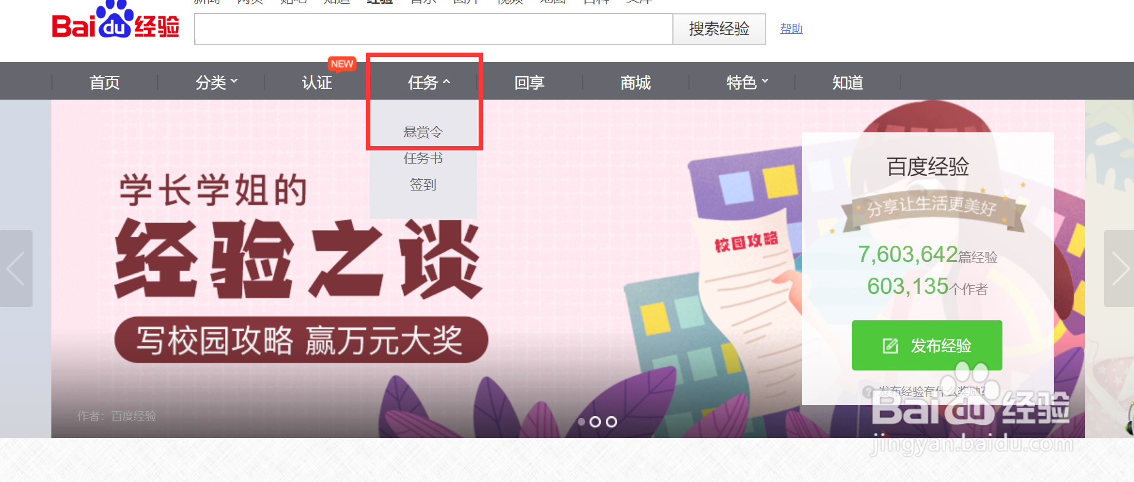
Task: Click the green 发布经验 button
Action: 927,345
